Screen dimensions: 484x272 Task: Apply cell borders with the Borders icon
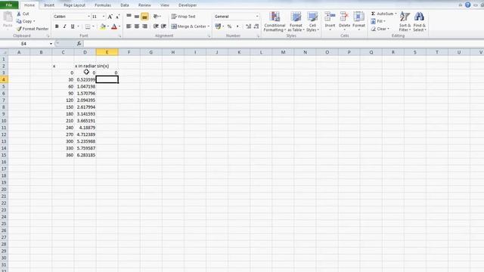tap(88, 26)
